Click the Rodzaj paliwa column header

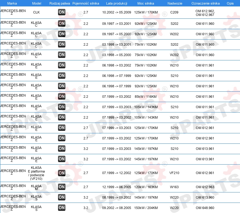pyautogui.click(x=60, y=3)
